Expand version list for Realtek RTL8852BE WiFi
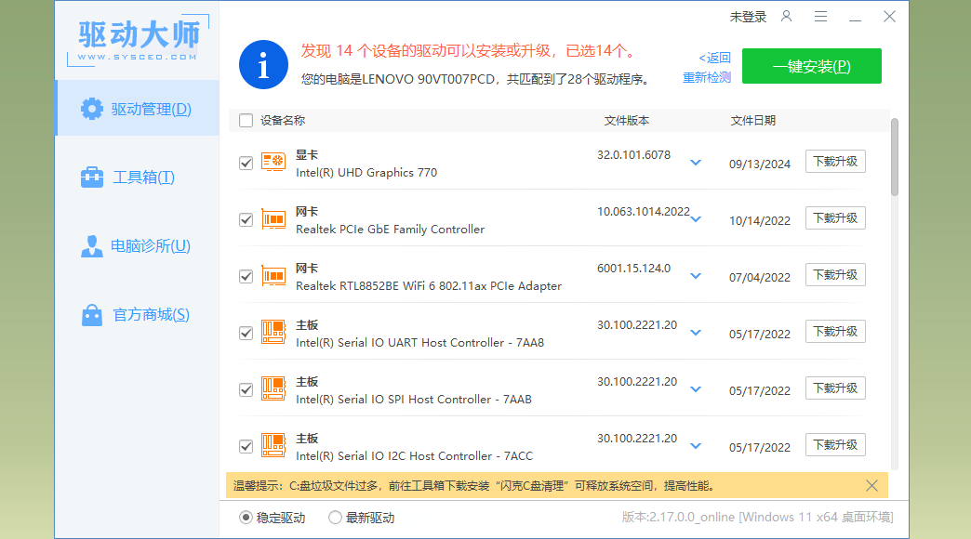The image size is (971, 539). tap(696, 276)
